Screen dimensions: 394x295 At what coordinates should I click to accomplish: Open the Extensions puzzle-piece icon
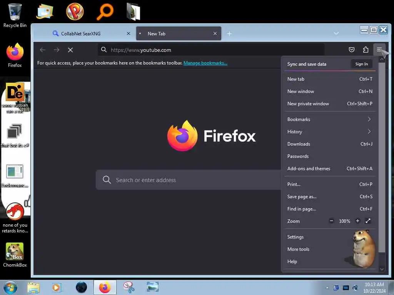tap(366, 50)
